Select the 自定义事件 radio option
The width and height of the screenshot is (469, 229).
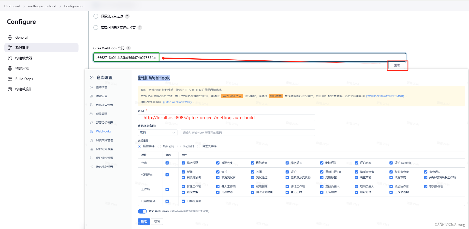tap(199, 146)
